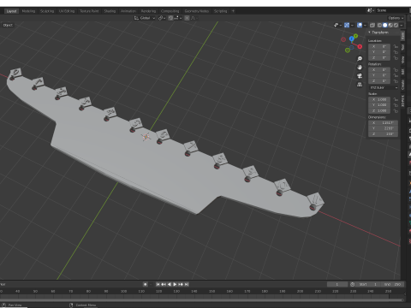Image resolution: width=411 pixels, height=308 pixels.
Task: Click the pan view hand icon
Action: pos(360,68)
